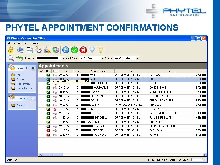The height and width of the screenshot is (165, 220).
Task: Click red status icon in GEORGE row
Action: tap(48, 131)
